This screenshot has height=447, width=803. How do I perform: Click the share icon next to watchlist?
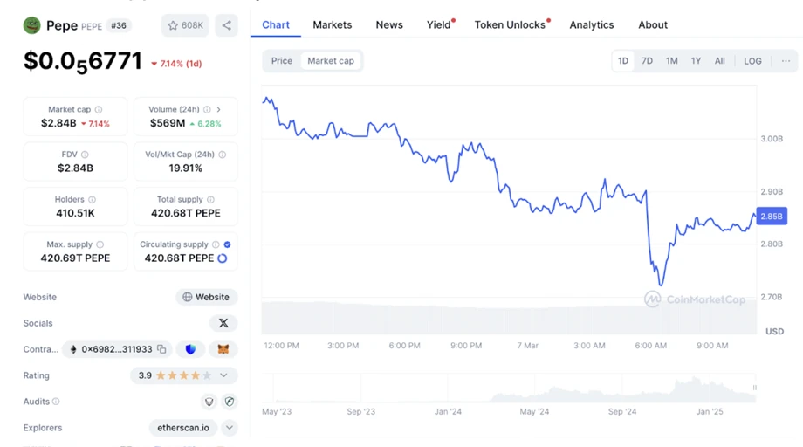(x=227, y=25)
